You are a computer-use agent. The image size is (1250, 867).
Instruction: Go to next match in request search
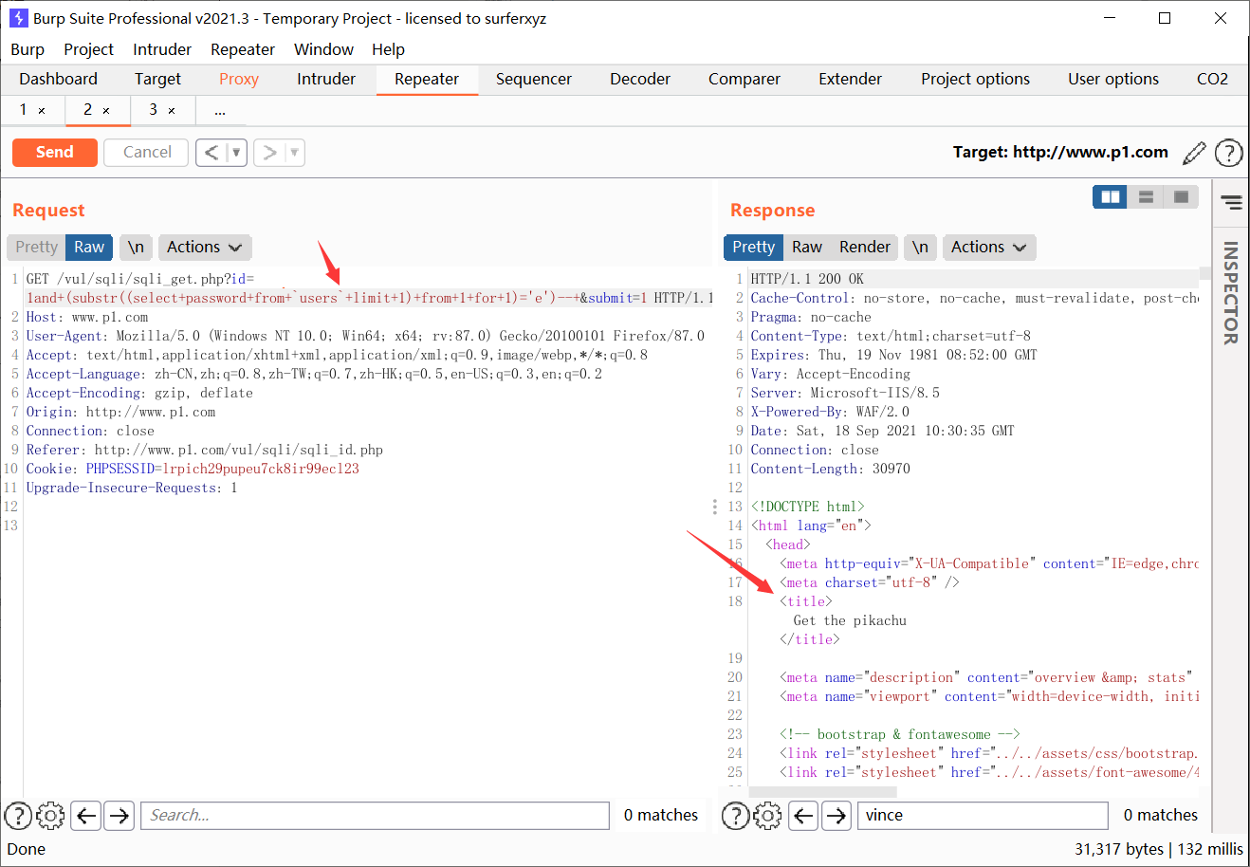119,815
